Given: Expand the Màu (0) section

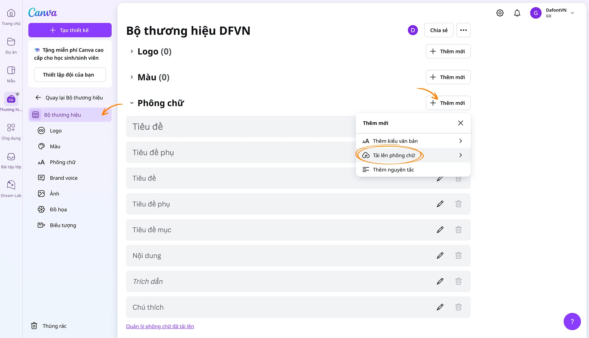Looking at the screenshot, I should coord(132,77).
